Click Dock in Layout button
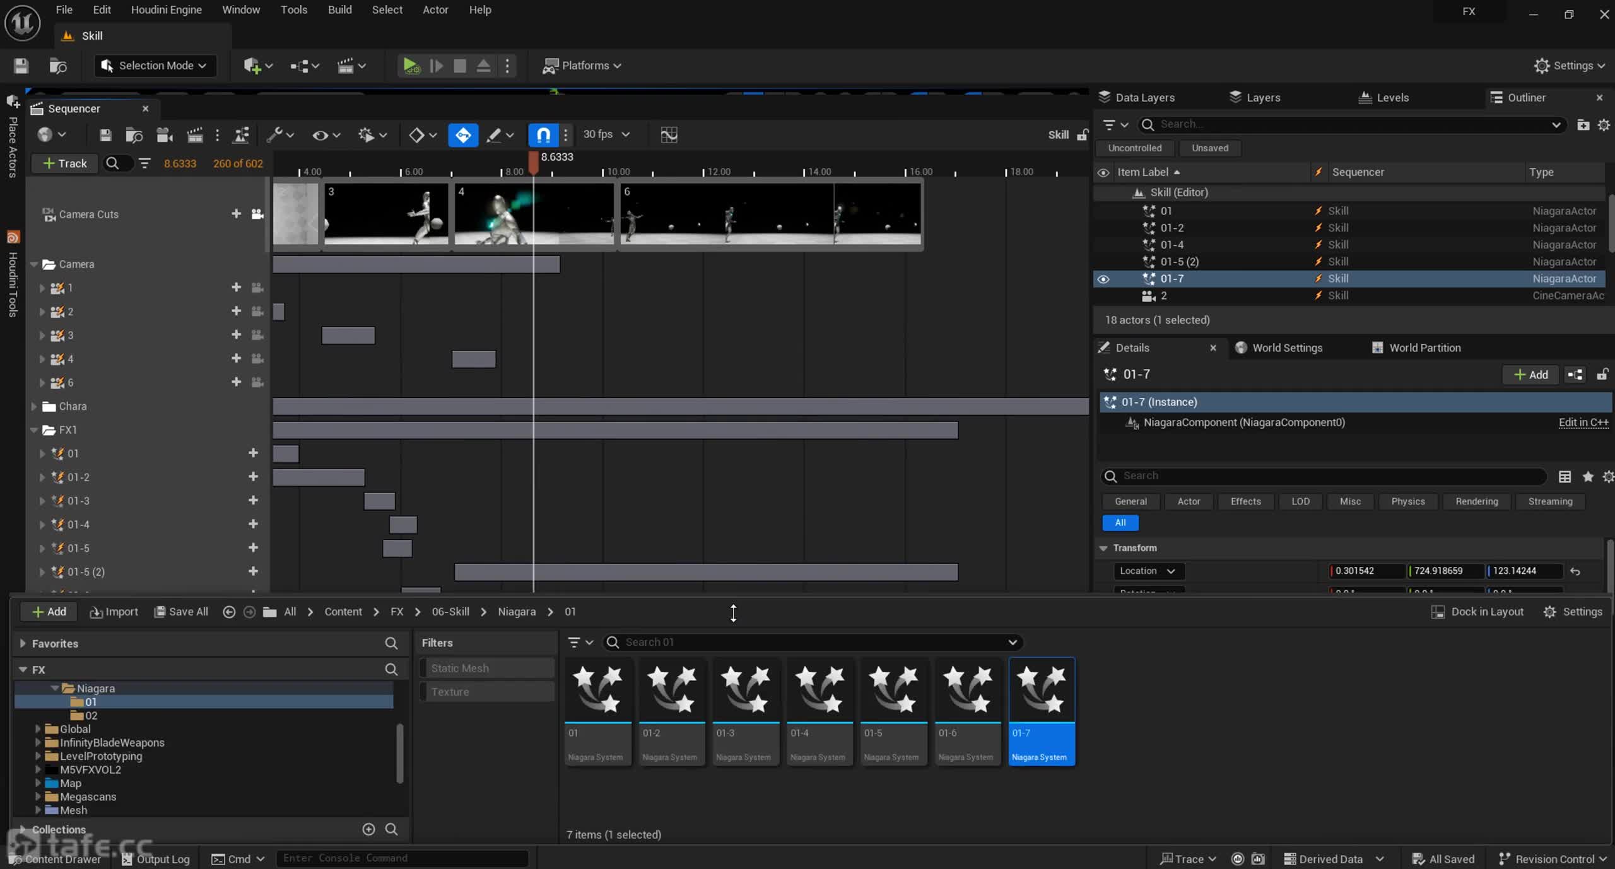Screen dimensions: 1615x869 [x=1477, y=612]
